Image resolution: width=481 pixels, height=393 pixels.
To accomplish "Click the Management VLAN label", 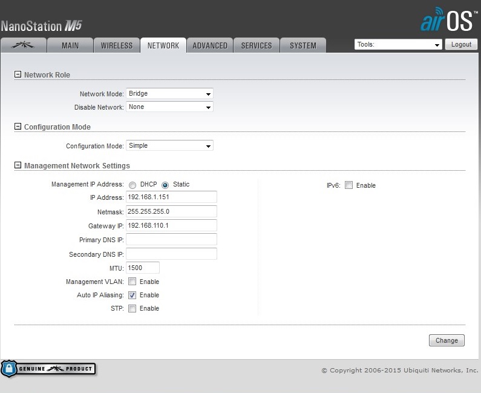I will click(95, 282).
